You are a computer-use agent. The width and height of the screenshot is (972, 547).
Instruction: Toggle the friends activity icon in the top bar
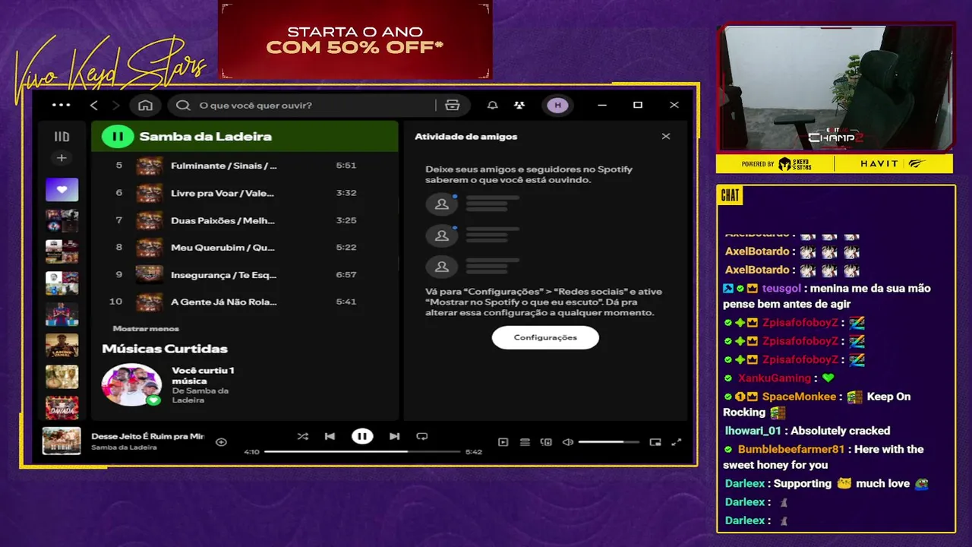519,106
